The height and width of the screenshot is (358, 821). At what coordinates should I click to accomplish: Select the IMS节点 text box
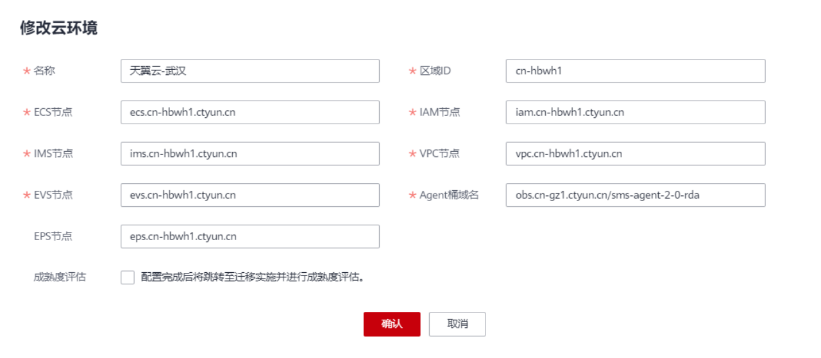pos(250,154)
